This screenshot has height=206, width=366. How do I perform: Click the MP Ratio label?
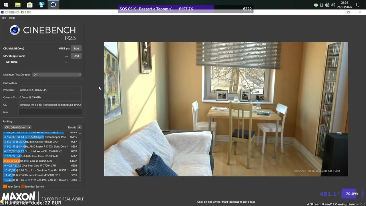click(x=12, y=62)
